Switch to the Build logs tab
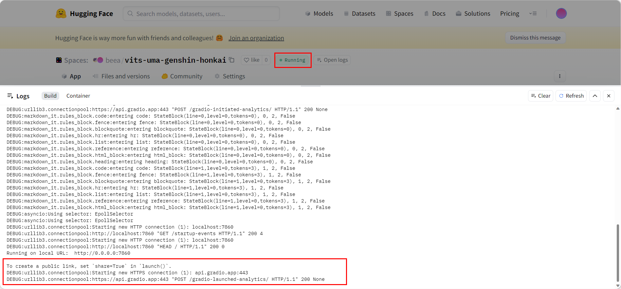Viewport: 621px width, 289px height. tap(50, 96)
